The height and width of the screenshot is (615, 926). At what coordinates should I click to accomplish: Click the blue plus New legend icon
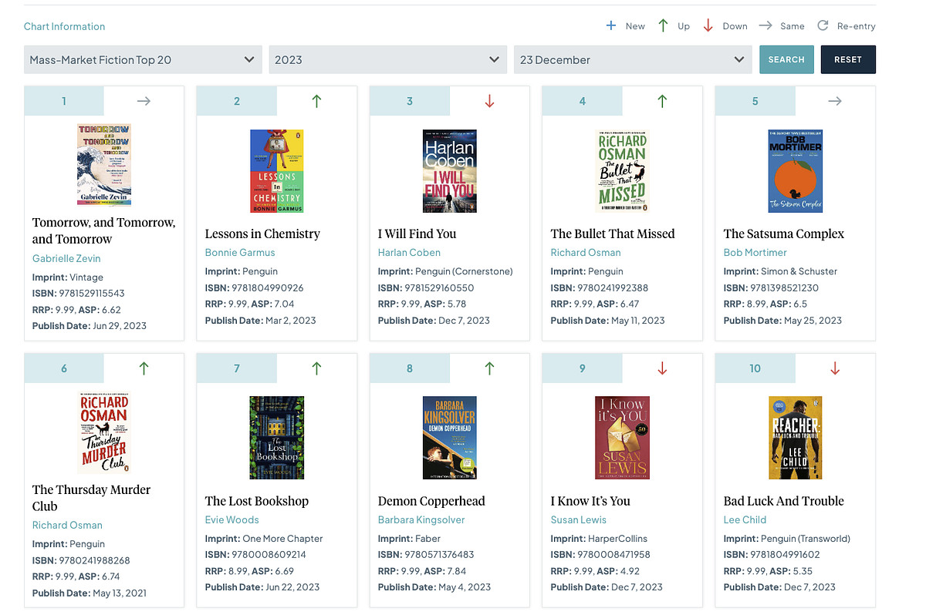(611, 25)
